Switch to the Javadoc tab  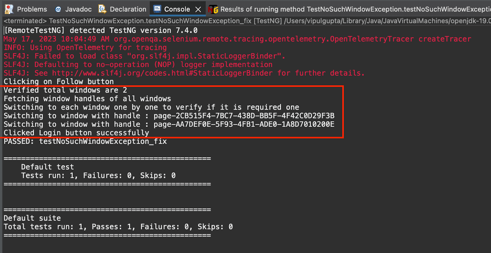pyautogui.click(x=73, y=9)
